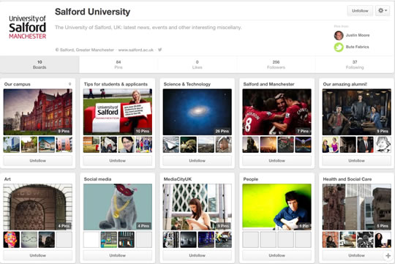Open Tips for students & applicants cover image
395x264 pixels.
point(118,112)
